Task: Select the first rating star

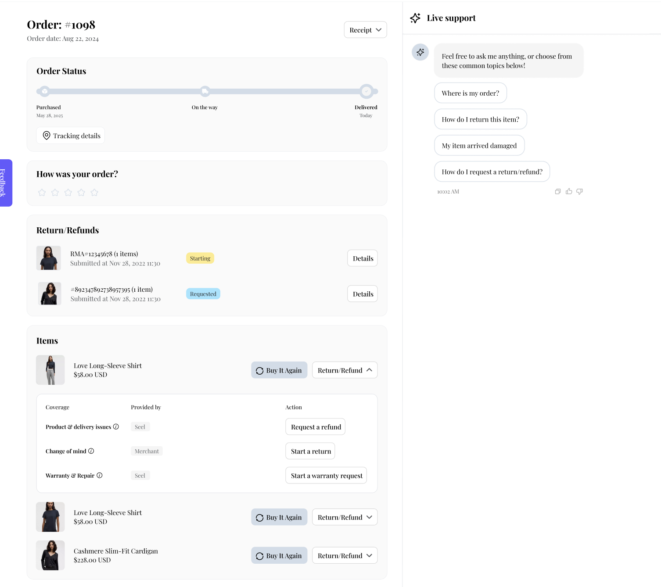Action: (42, 193)
